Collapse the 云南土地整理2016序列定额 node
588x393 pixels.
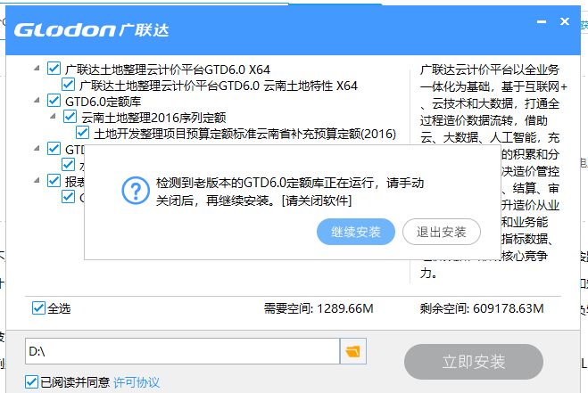tap(54, 117)
